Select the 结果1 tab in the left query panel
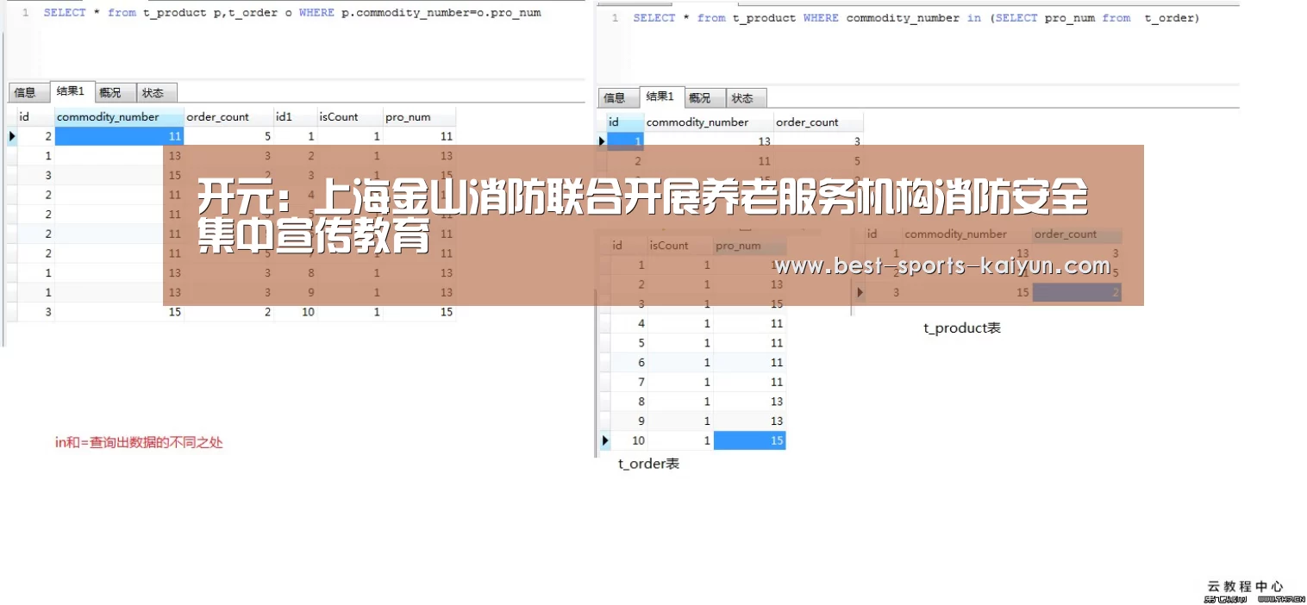The image size is (1307, 605). click(71, 91)
